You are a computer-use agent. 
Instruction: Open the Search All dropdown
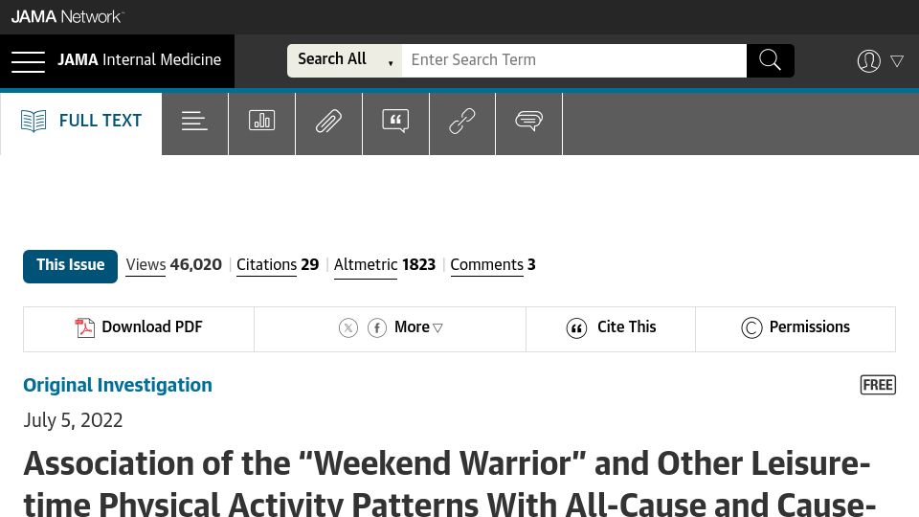point(344,59)
